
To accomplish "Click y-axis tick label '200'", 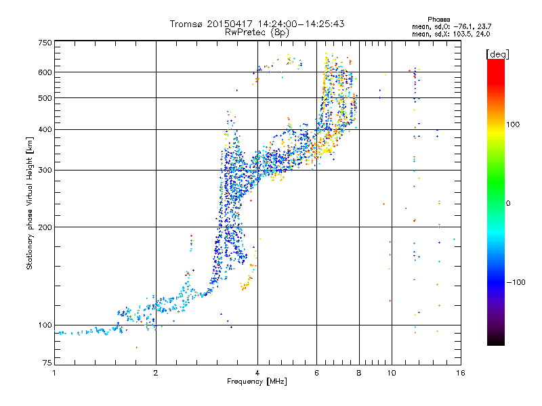I will click(45, 227).
